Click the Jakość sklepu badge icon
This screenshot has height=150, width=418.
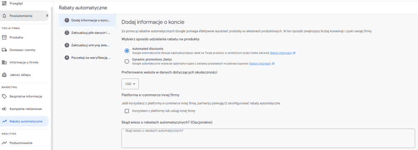tap(4, 75)
